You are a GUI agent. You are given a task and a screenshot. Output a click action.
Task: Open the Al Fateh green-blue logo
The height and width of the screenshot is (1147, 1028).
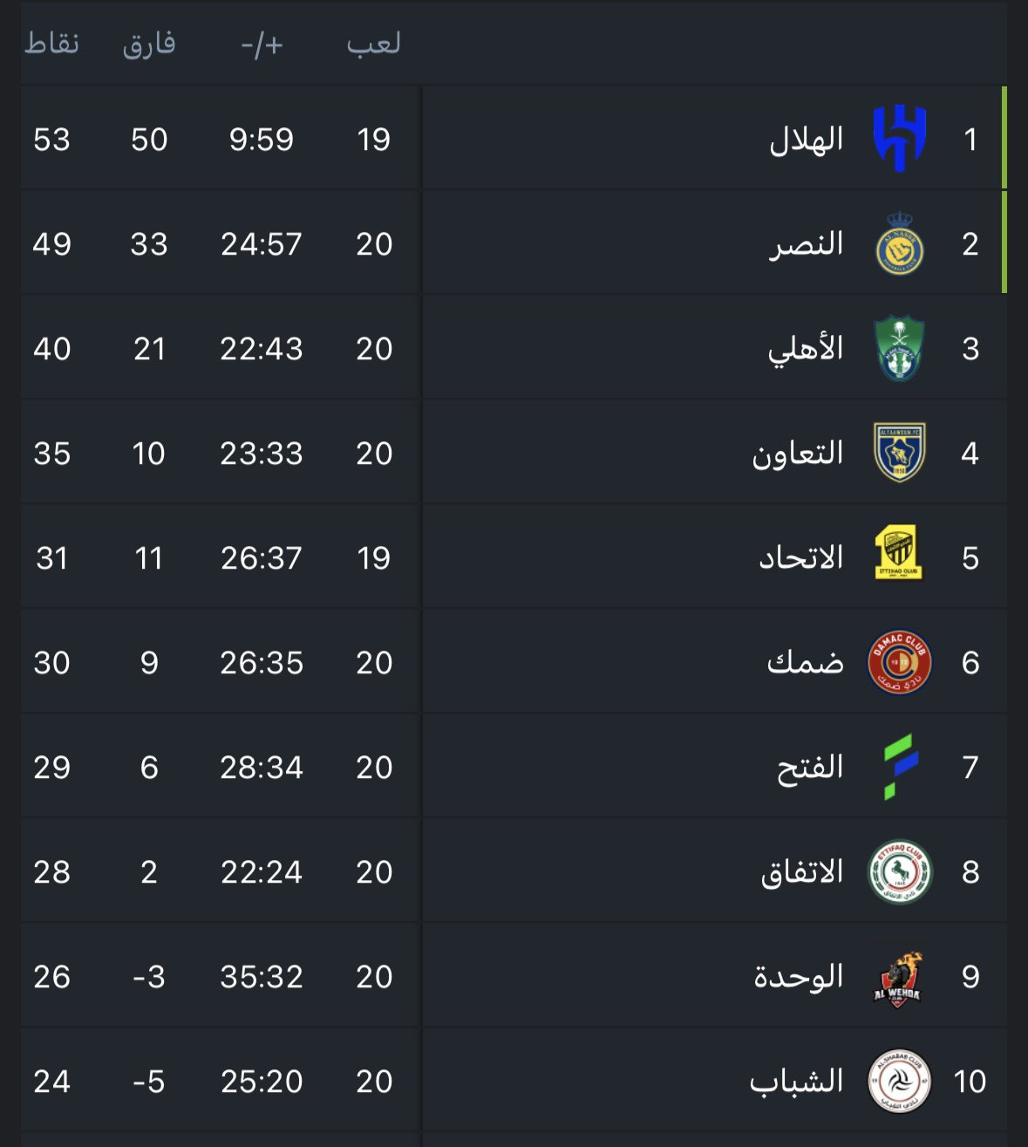click(901, 767)
